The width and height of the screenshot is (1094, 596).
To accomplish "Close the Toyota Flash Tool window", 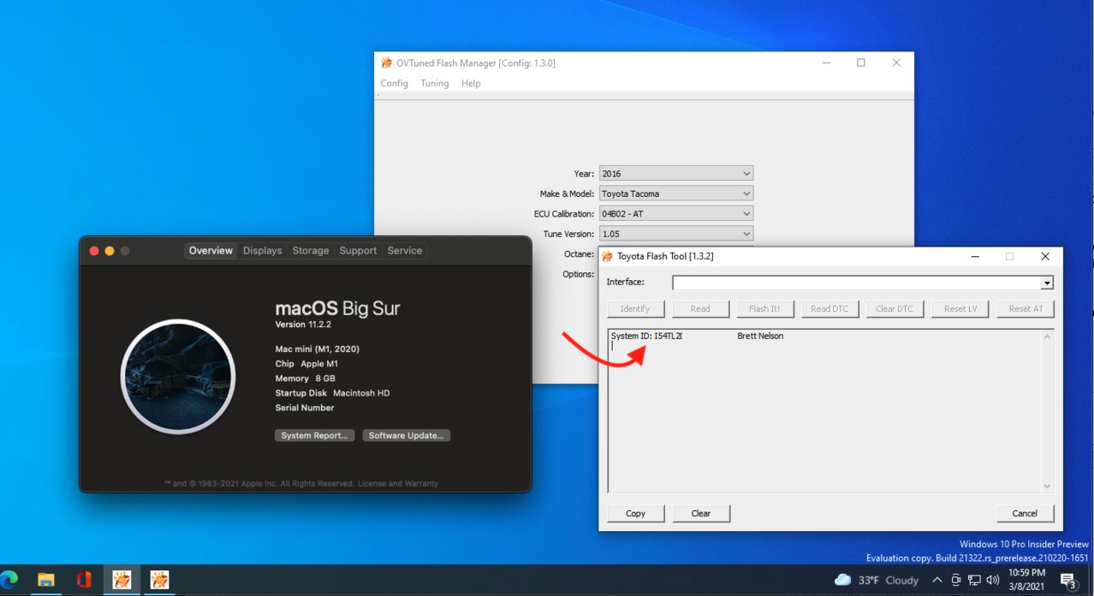I will click(1045, 256).
